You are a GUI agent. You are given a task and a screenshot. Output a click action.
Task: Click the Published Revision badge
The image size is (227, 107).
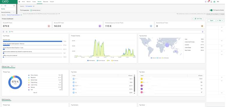coord(36,10)
